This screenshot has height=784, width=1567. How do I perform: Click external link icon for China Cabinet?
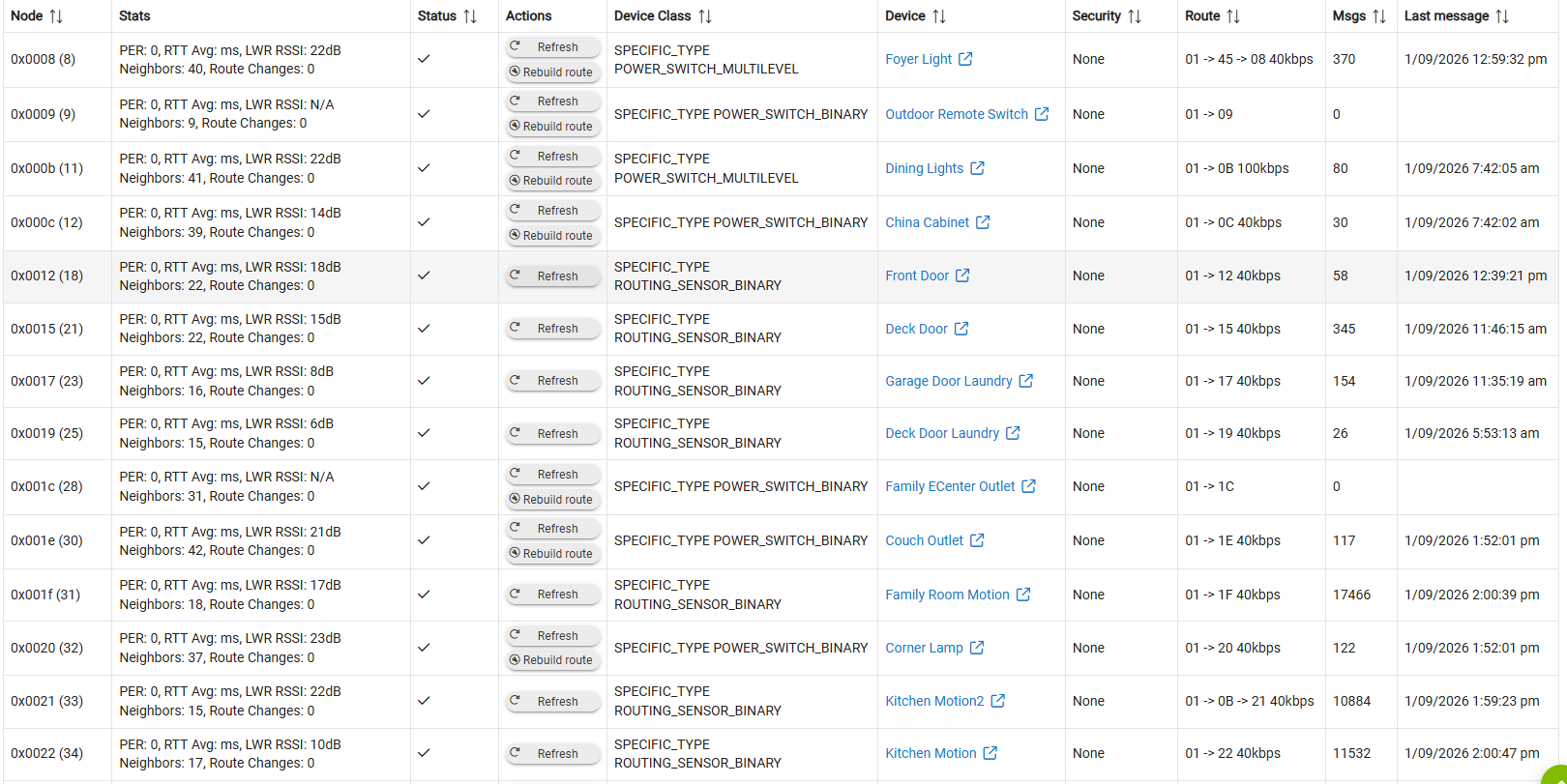pos(983,222)
